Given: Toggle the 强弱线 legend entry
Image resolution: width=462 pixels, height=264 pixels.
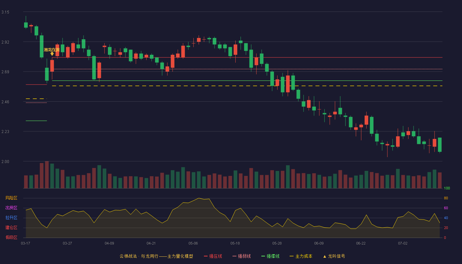Looking at the screenshot, I should coord(242,256).
